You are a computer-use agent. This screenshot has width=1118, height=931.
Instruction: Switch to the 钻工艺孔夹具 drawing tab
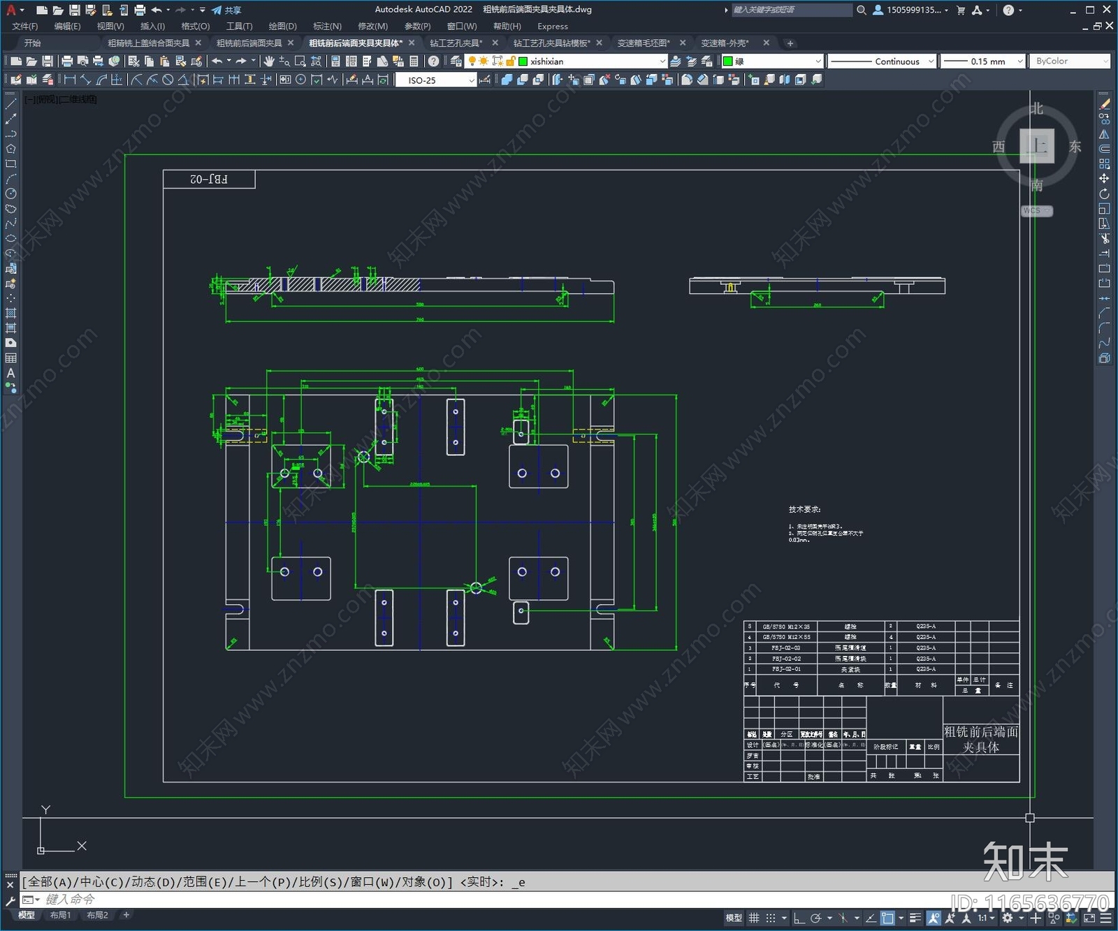click(456, 43)
